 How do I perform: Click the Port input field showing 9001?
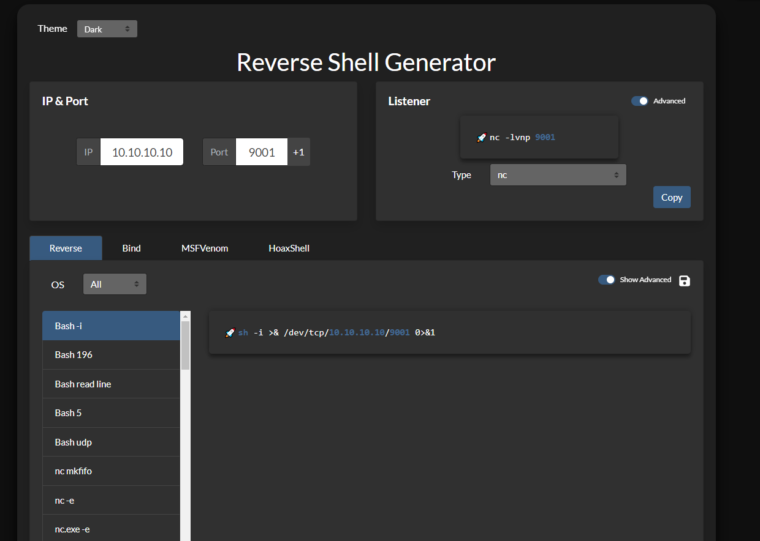click(x=262, y=152)
